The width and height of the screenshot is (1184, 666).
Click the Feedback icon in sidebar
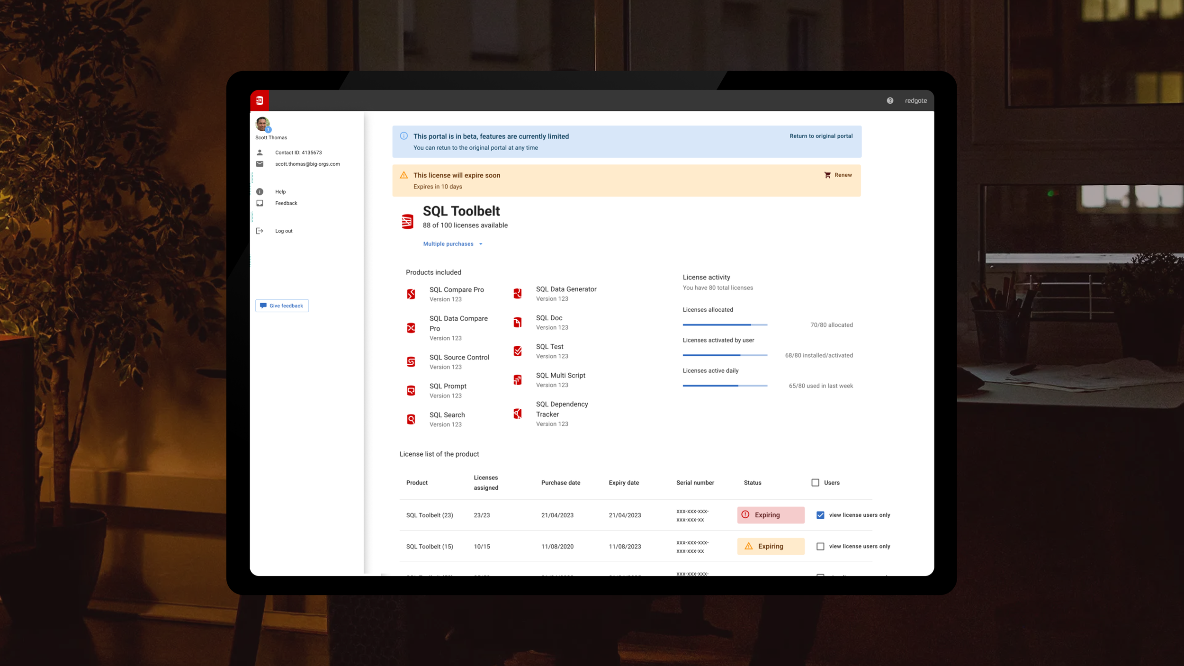(x=260, y=203)
